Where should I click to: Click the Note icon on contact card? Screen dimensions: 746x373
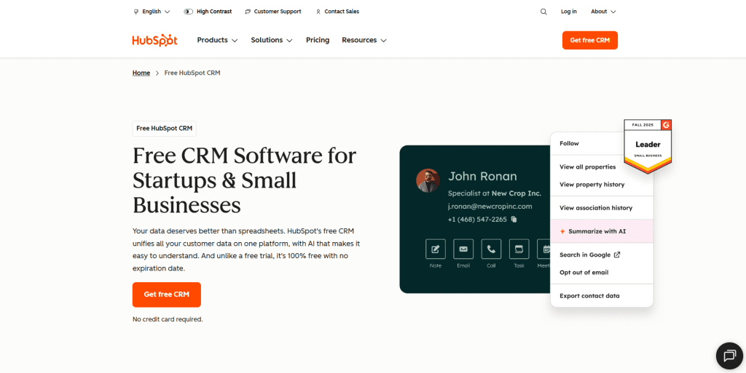pyautogui.click(x=436, y=249)
